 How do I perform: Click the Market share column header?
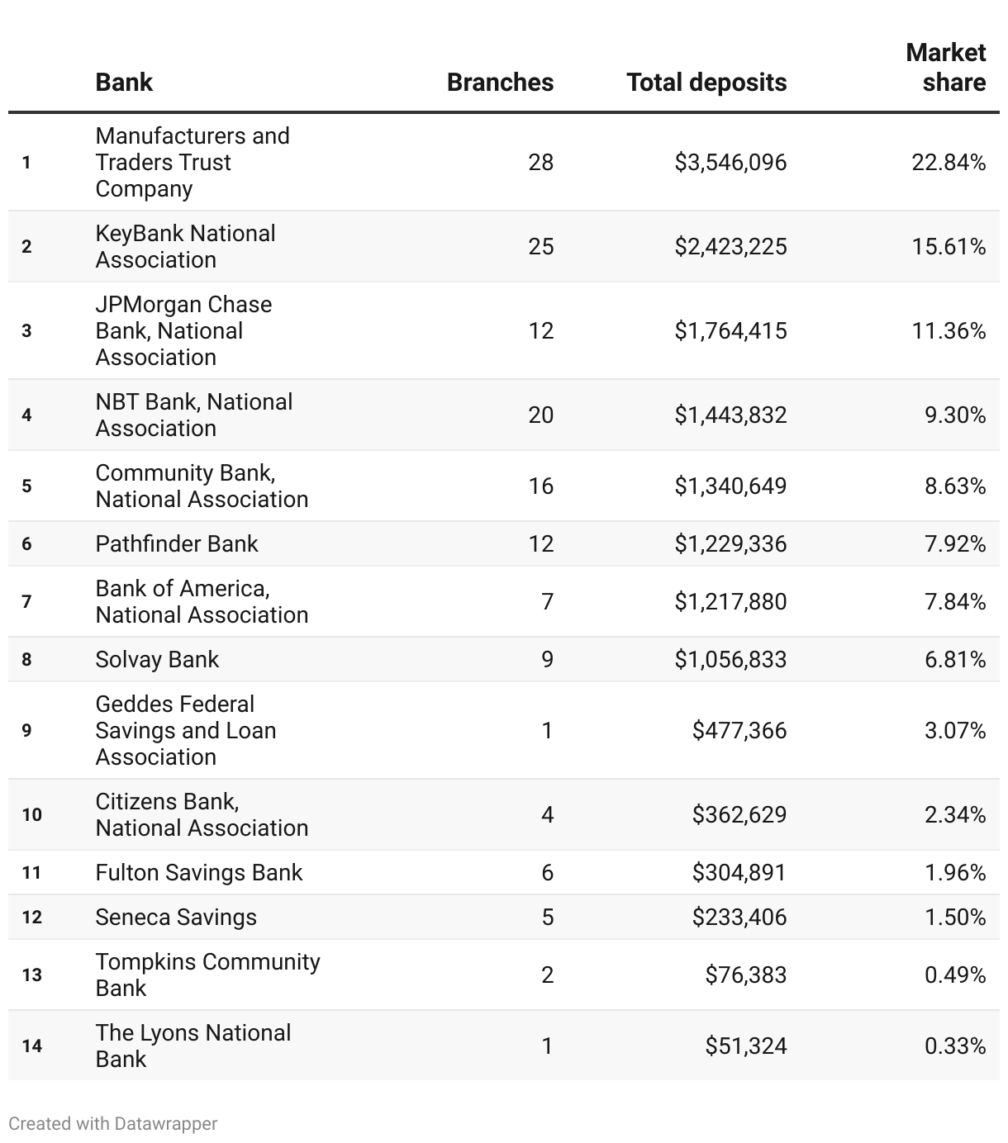click(946, 68)
